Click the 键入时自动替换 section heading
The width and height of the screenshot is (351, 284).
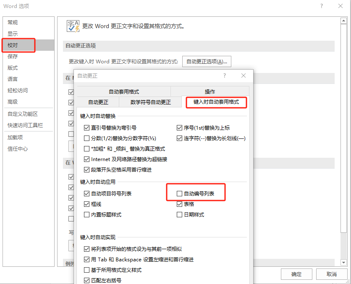(x=98, y=116)
